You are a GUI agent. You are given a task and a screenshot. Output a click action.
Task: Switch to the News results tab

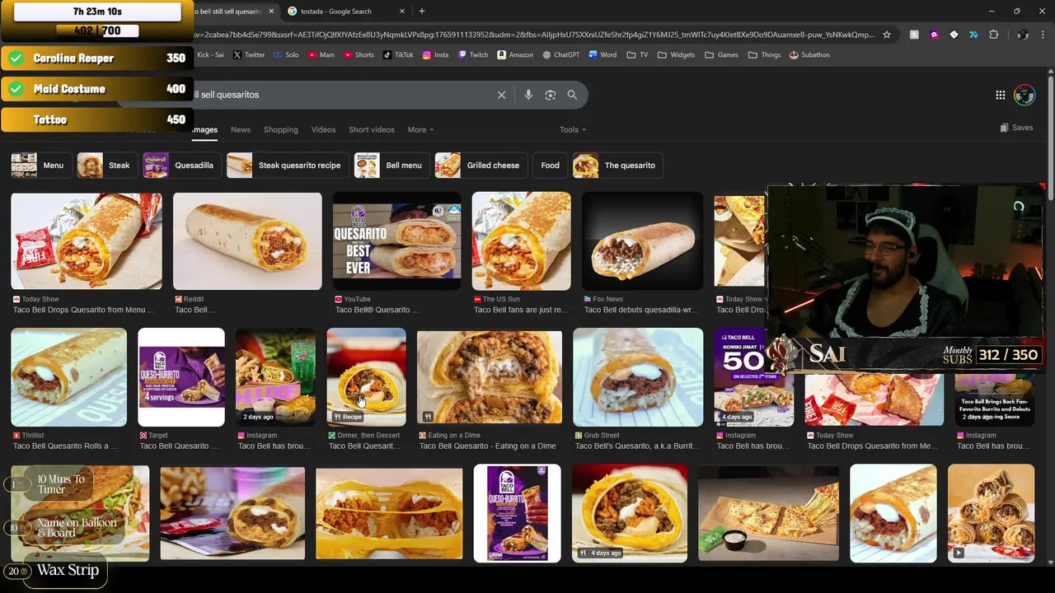coord(241,129)
